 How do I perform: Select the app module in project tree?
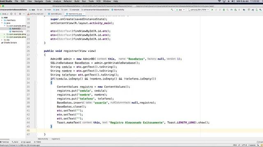pyautogui.click(x=6, y=18)
